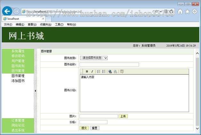Toggle Bold in the editor toolbar
This screenshot has height=135, width=201.
[87, 72]
